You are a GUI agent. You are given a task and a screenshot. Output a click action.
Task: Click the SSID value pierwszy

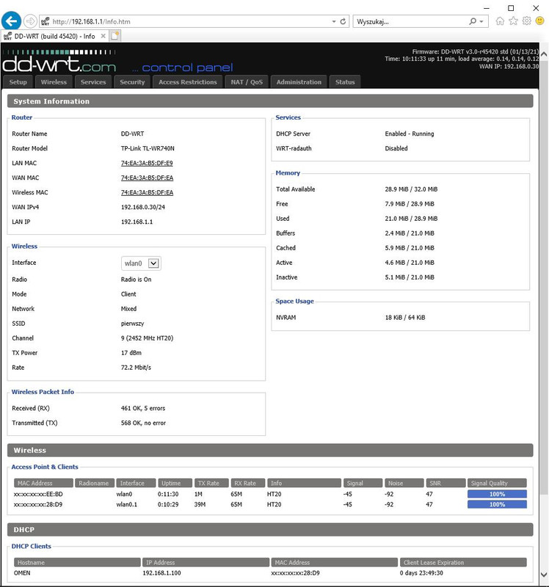133,324
